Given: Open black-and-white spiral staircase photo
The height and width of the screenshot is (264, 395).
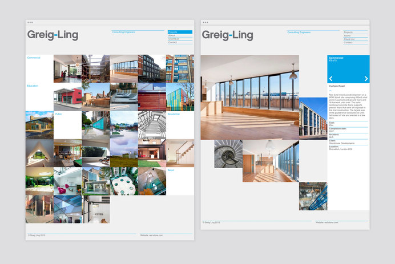Looking at the screenshot, I should [x=228, y=154].
